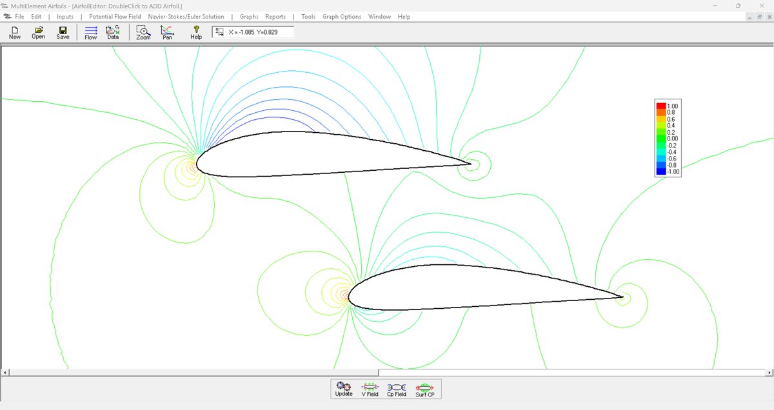Click the horizontal scrollbar thumb
The height and width of the screenshot is (410, 774).
click(193, 373)
